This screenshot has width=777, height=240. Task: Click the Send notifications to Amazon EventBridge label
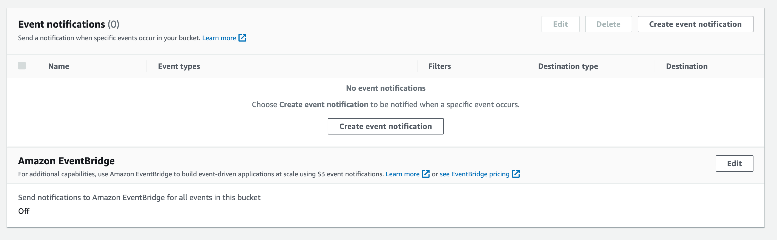139,198
